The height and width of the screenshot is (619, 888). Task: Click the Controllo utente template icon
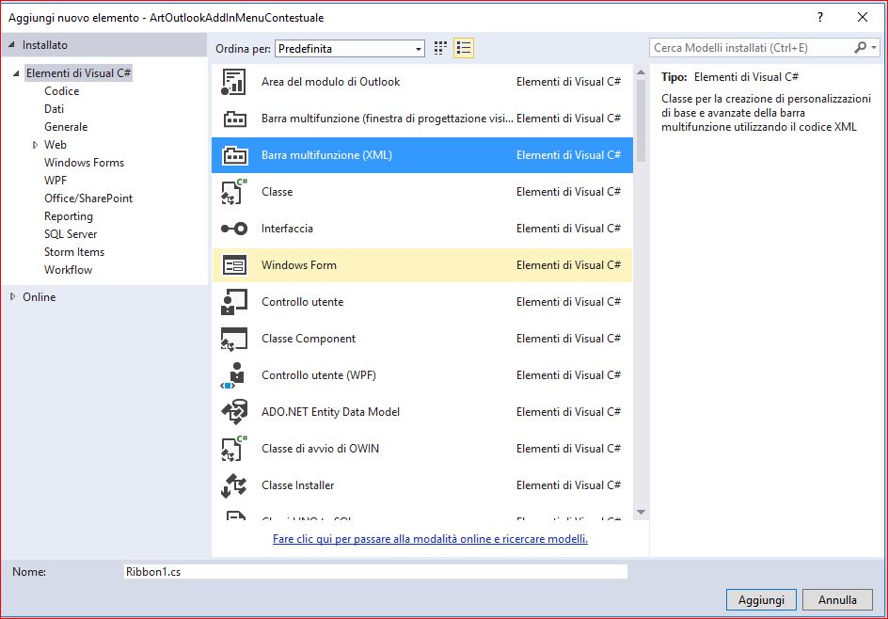click(x=234, y=302)
